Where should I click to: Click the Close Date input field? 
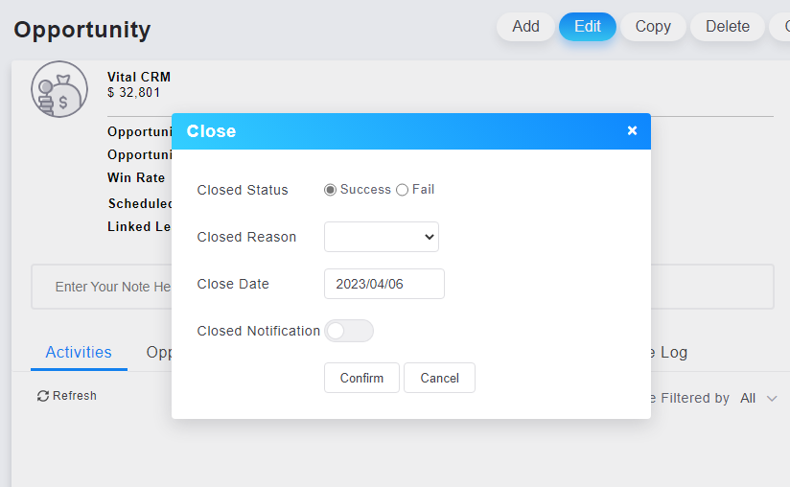pos(383,284)
